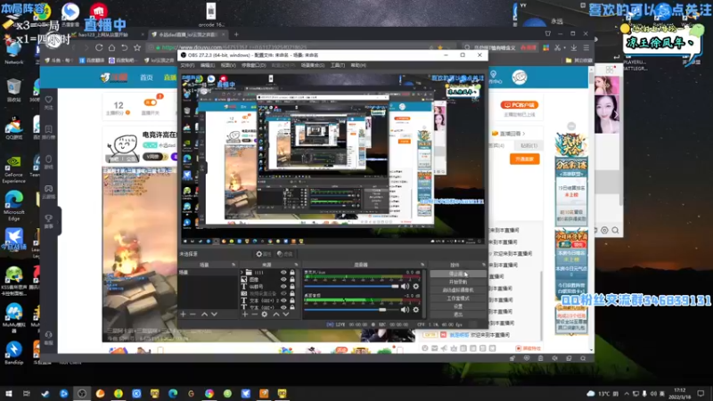Move source up in OBS sources panel
This screenshot has width=713, height=401.
pos(275,315)
